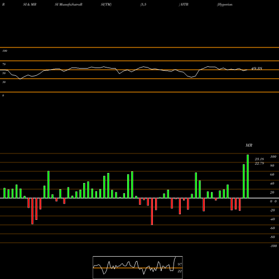Click the -20 label on the MR axis
This screenshot has height=279, width=279.
[x=272, y=210]
